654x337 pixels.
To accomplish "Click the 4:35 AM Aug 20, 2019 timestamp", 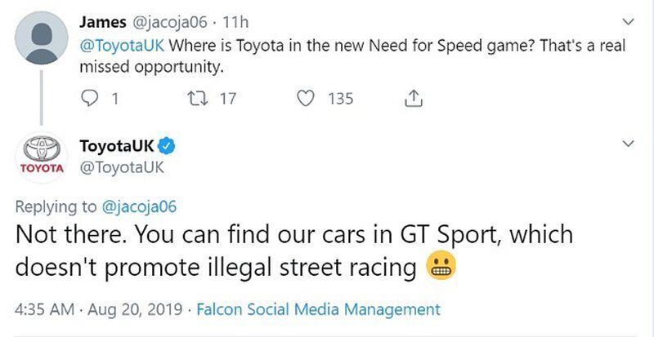I will 99,309.
